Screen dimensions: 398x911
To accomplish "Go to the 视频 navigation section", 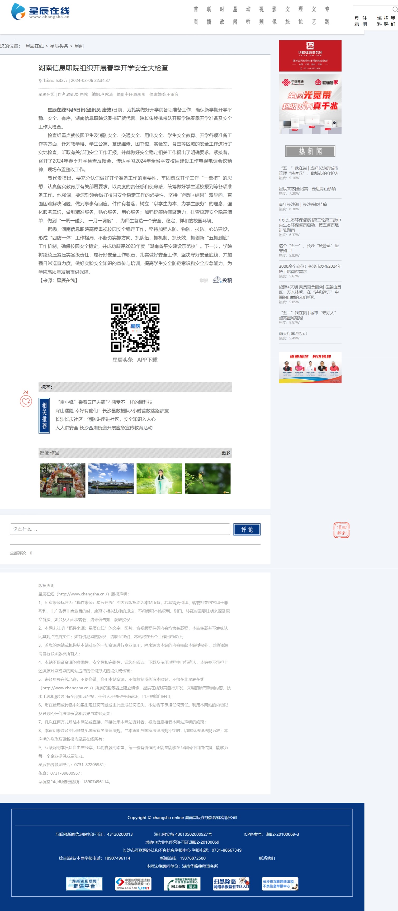I will pyautogui.click(x=261, y=16).
